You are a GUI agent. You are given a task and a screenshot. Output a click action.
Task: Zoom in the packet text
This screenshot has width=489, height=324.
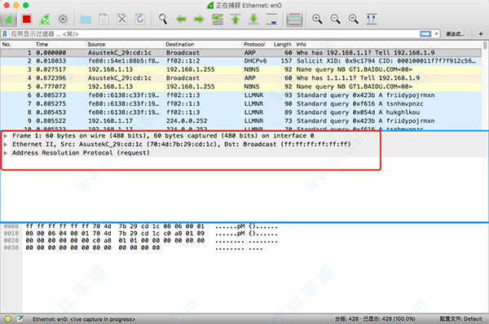coord(317,20)
